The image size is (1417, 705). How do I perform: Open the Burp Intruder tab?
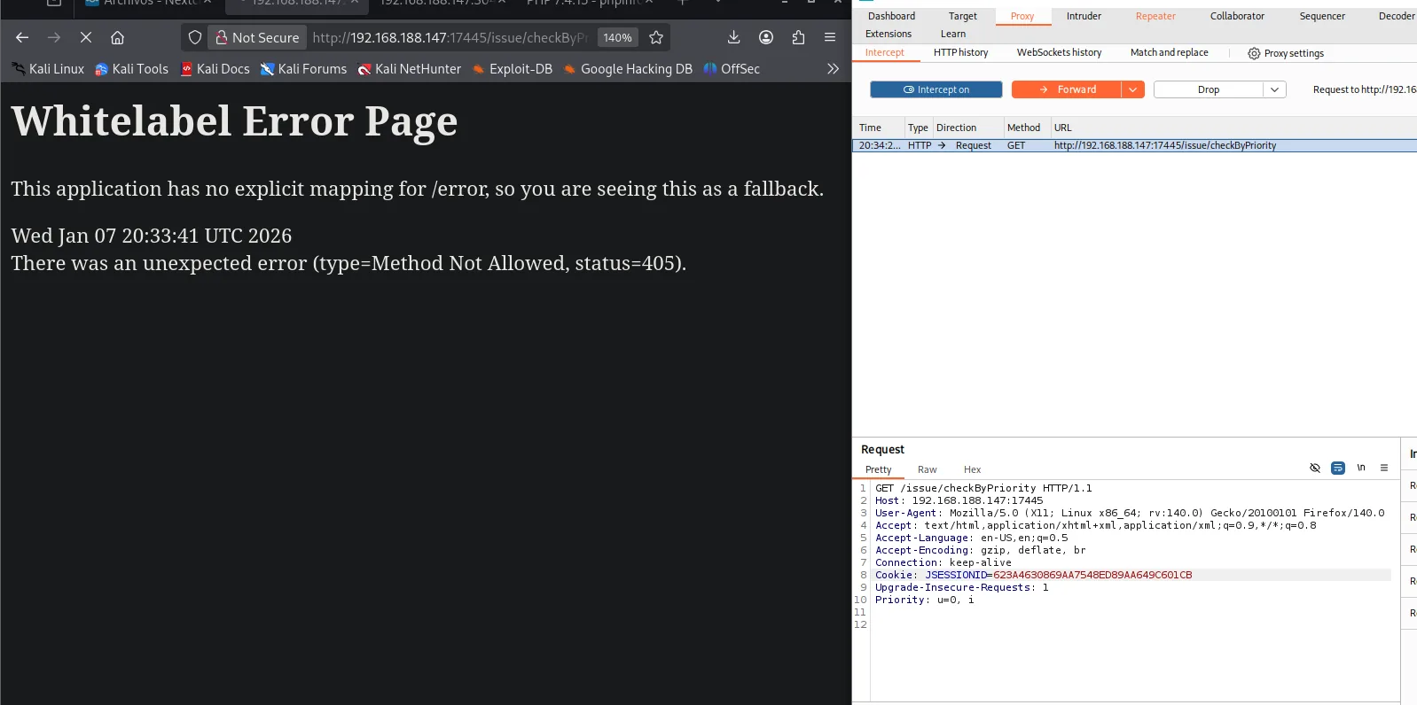(1084, 16)
